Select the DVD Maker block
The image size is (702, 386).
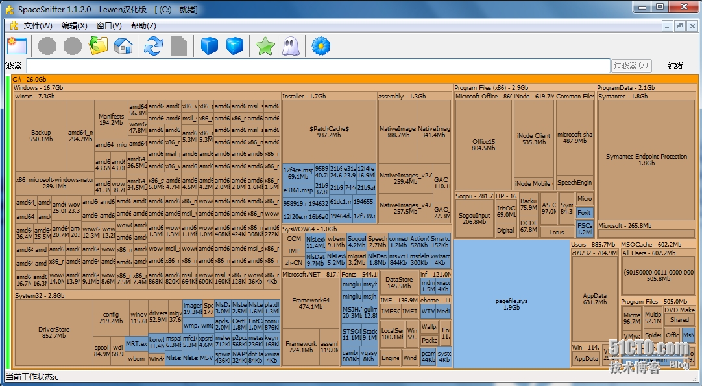click(679, 310)
